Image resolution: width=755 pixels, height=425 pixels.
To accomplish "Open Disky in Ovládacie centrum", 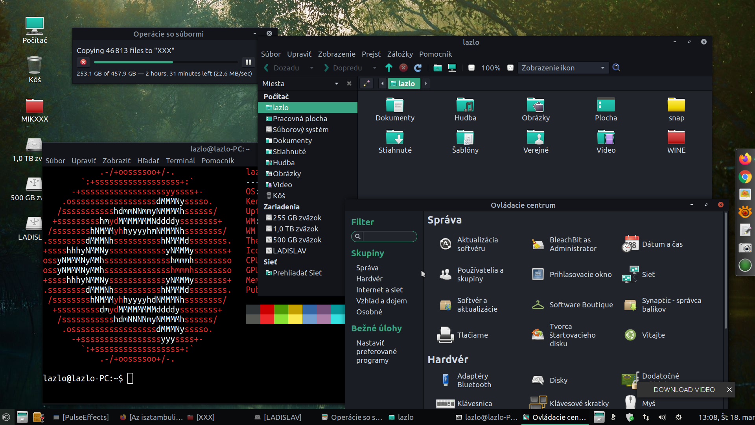I will (x=558, y=380).
